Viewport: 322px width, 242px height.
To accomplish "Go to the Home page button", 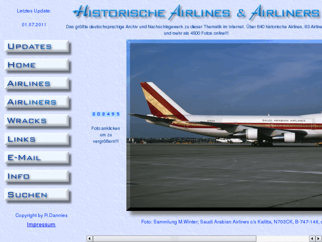I will point(37,65).
